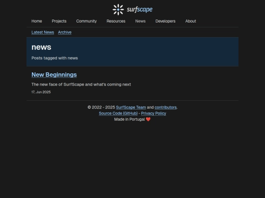This screenshot has width=265, height=198.
Task: Follow the SurfScape Team footer link
Action: point(131,108)
